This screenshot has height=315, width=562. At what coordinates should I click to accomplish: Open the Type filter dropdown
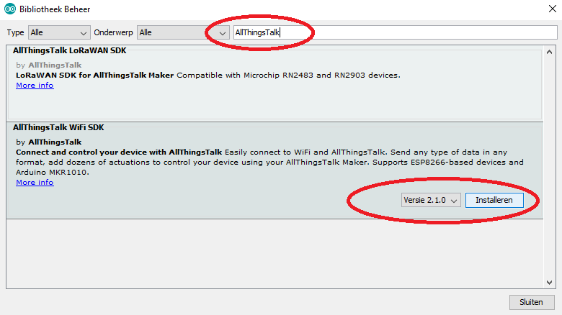coord(58,32)
